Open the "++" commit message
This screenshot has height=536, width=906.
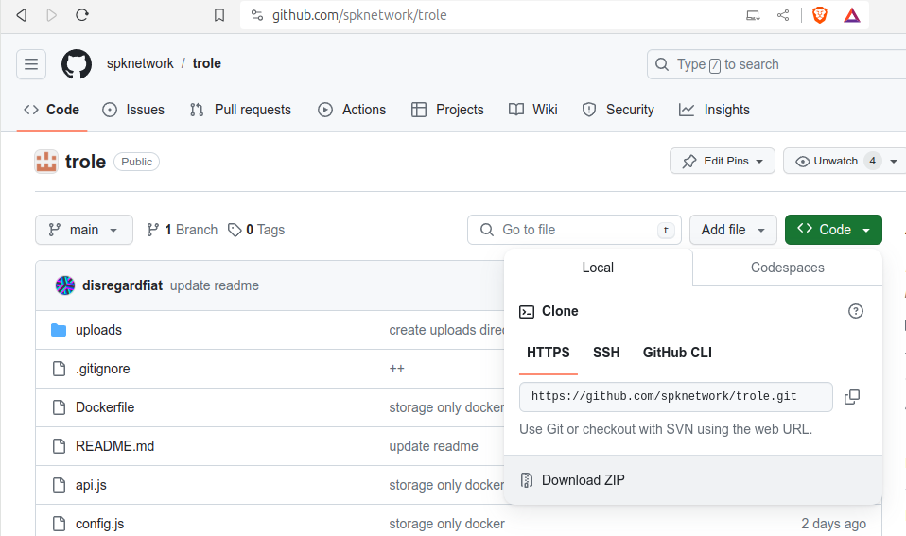[396, 369]
